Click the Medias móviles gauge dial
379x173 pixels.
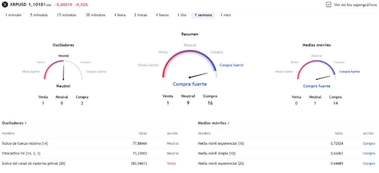[x=316, y=70]
